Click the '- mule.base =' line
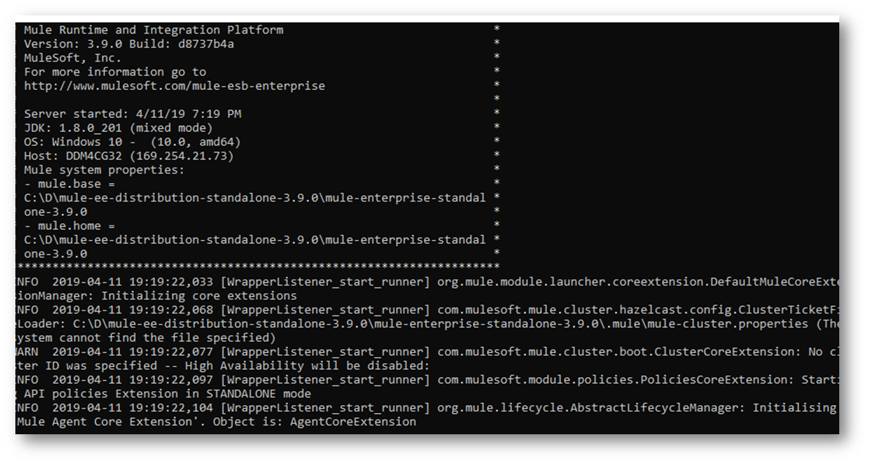The width and height of the screenshot is (870, 465). tap(69, 184)
